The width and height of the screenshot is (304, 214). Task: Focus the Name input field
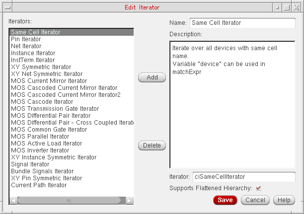tap(242, 23)
